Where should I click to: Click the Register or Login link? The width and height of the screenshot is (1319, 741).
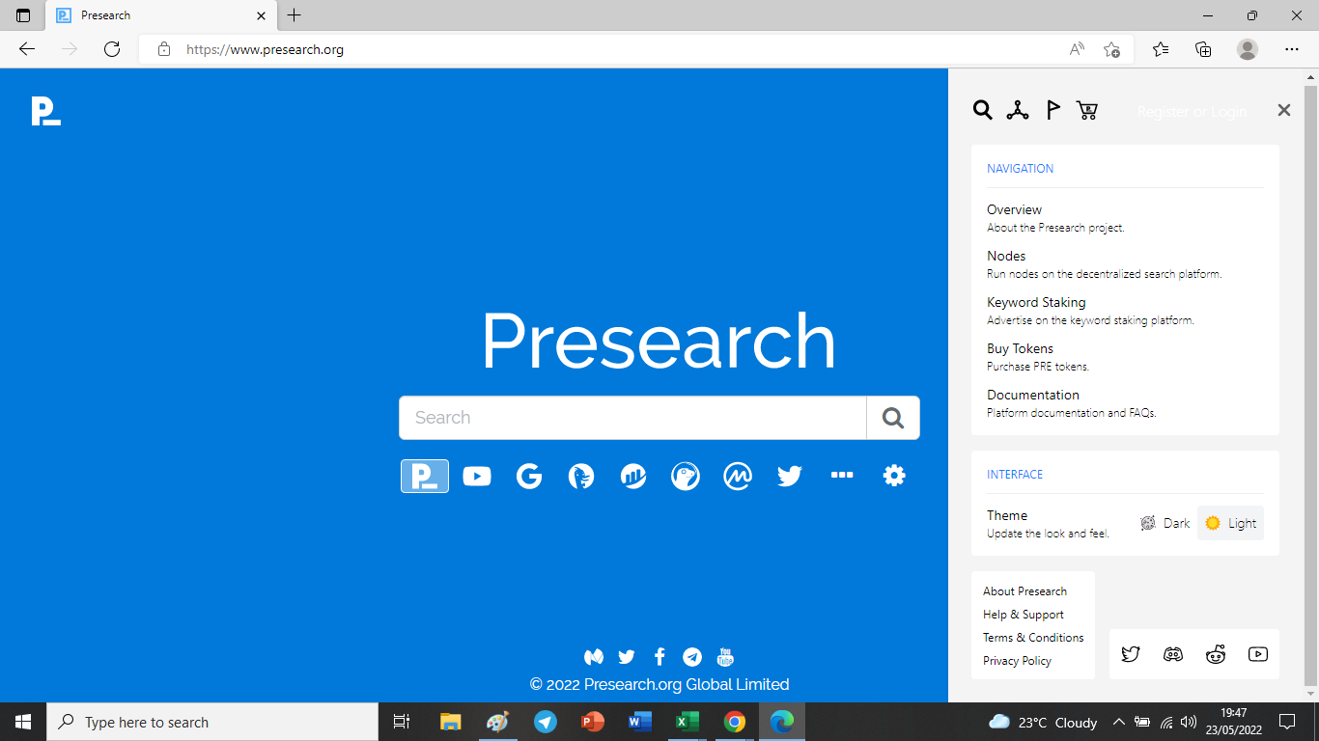click(1192, 112)
